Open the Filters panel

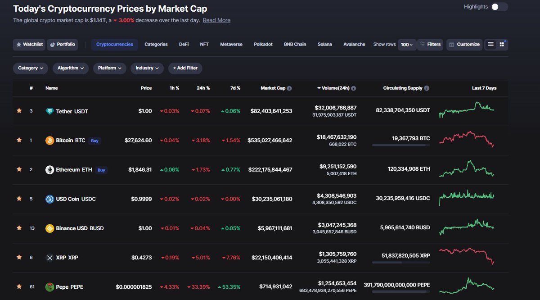[x=430, y=45]
